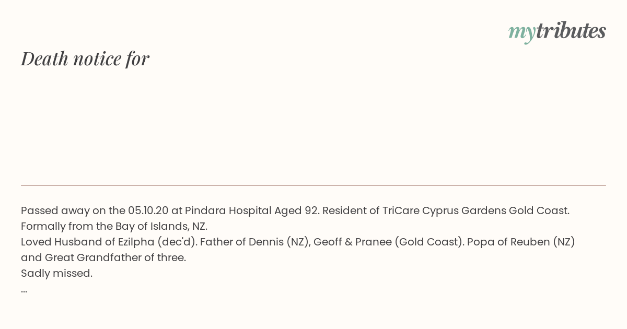Click the trailing ellipsis below "Sadly missed"
The image size is (627, 329).
[x=24, y=290]
